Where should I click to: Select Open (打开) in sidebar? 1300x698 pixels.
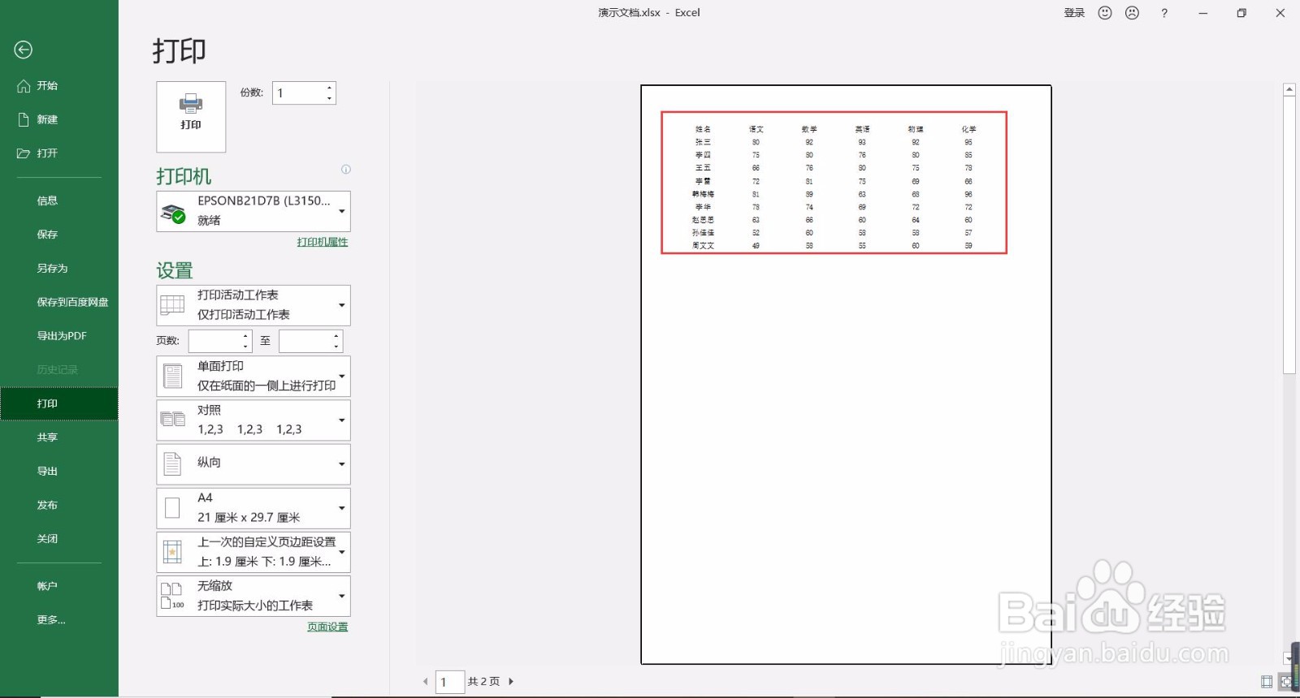(58, 153)
